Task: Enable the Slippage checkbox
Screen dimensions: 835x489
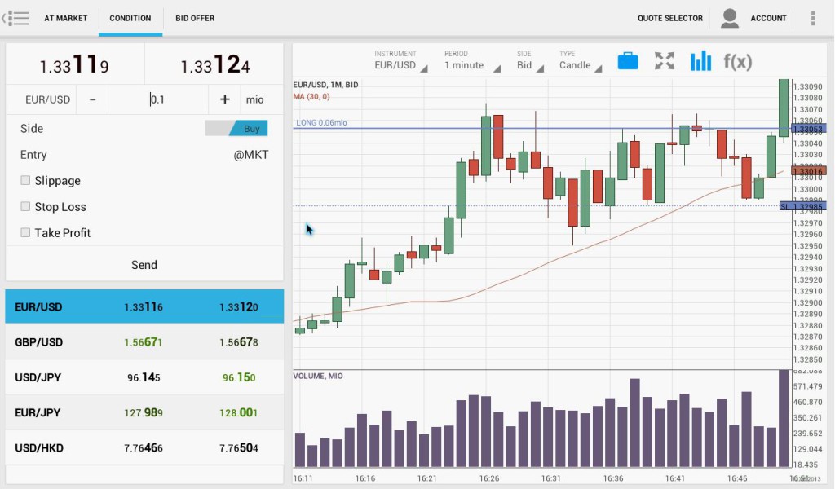Action: tap(25, 180)
